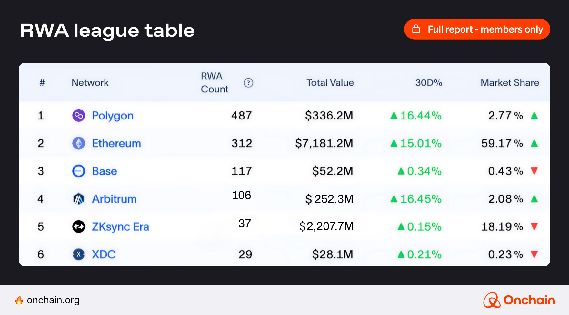
Task: Click the Arbitrum logo icon
Action: point(78,199)
